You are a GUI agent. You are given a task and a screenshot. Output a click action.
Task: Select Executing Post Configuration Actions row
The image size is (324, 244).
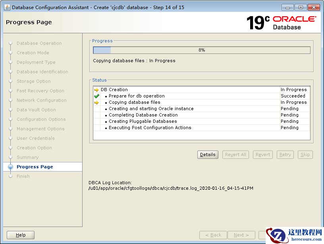point(202,128)
